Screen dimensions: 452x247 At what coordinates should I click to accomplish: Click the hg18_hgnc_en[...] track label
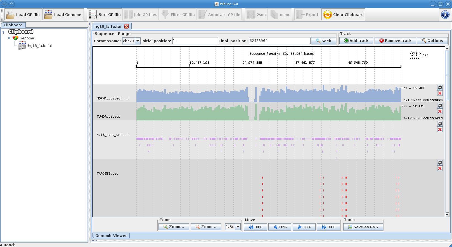tap(113, 135)
